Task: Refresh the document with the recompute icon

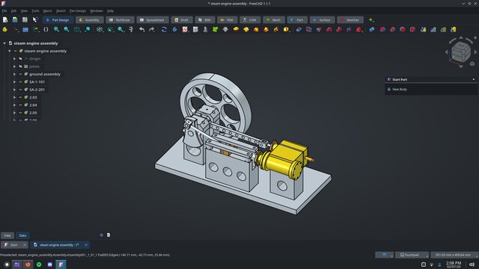Action: 164,30
